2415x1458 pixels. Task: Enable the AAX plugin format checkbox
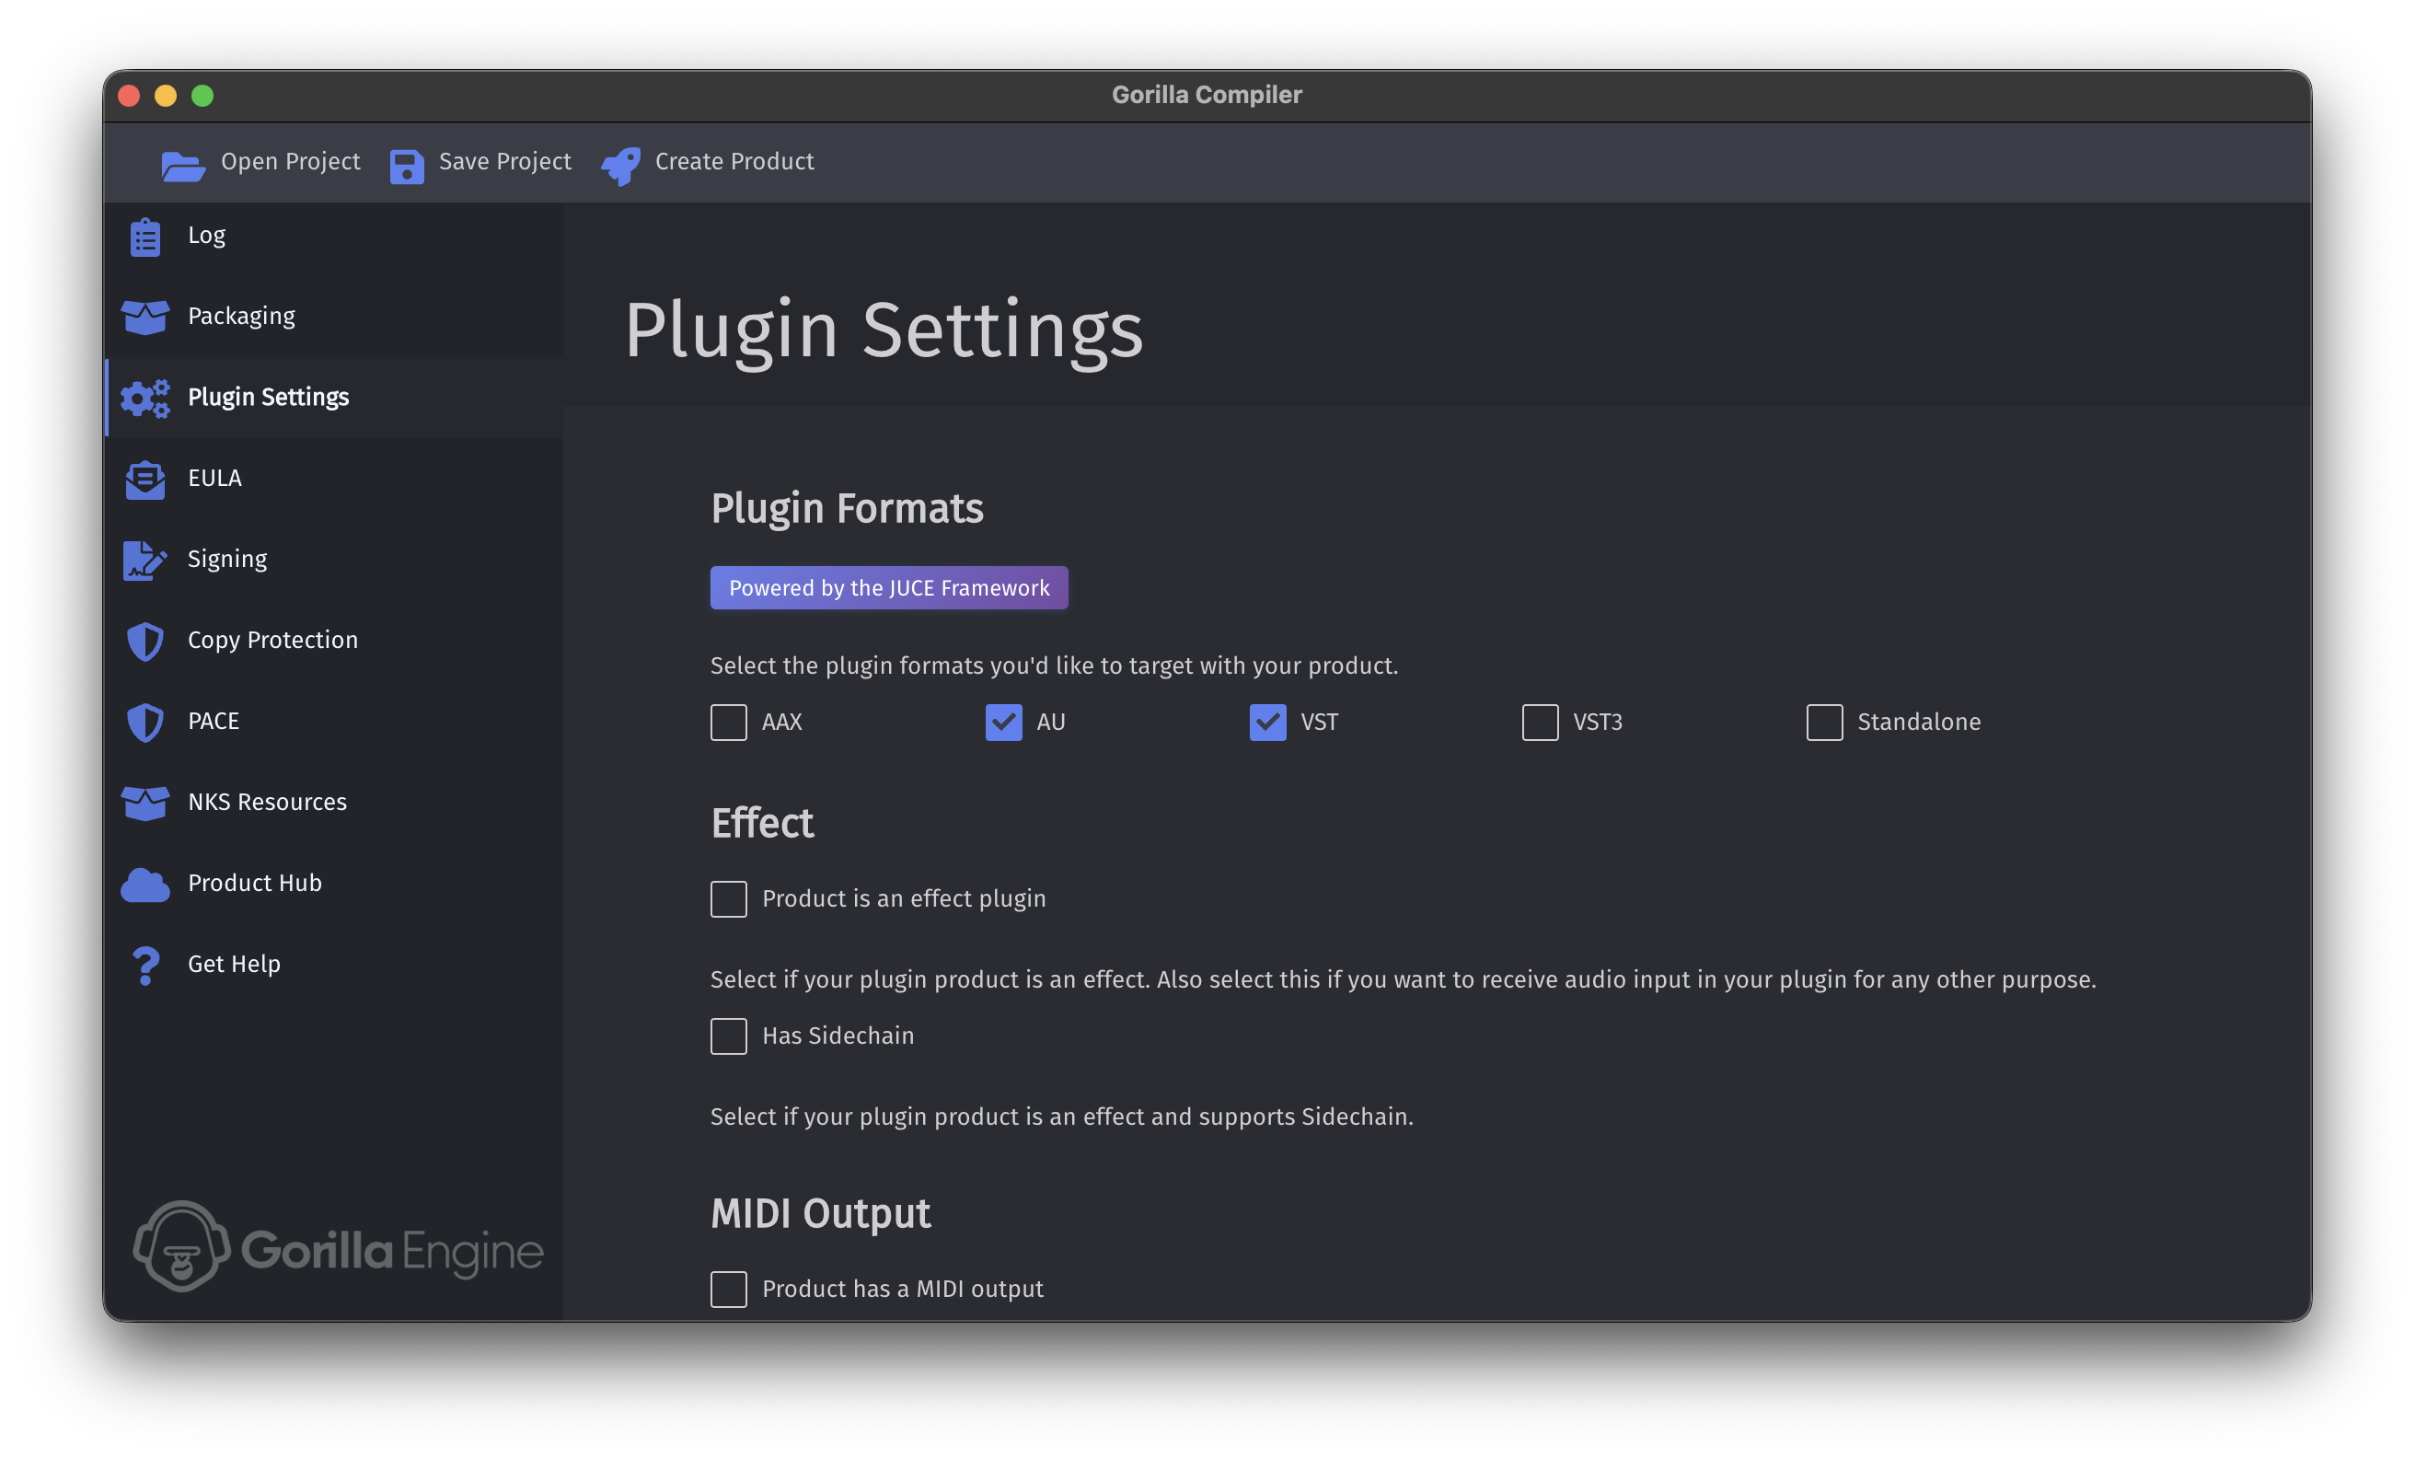click(x=728, y=723)
